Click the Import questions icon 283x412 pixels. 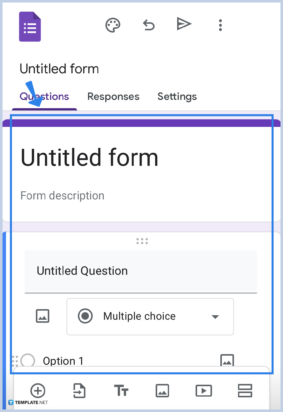point(79,391)
